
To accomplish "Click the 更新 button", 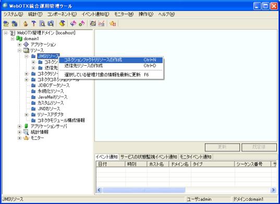I will click(x=222, y=147).
